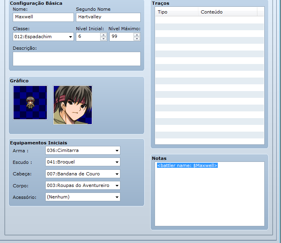Expand the Arma dropdown with Cimitarra

[83, 151]
